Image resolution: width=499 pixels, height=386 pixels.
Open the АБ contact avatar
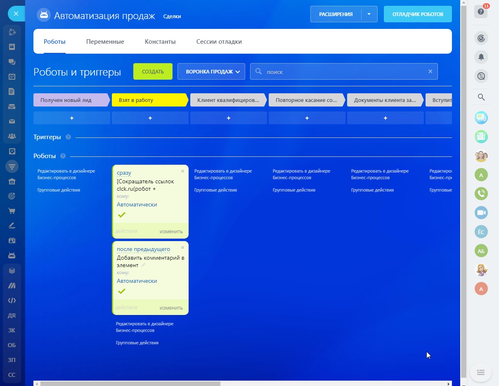pos(481,251)
